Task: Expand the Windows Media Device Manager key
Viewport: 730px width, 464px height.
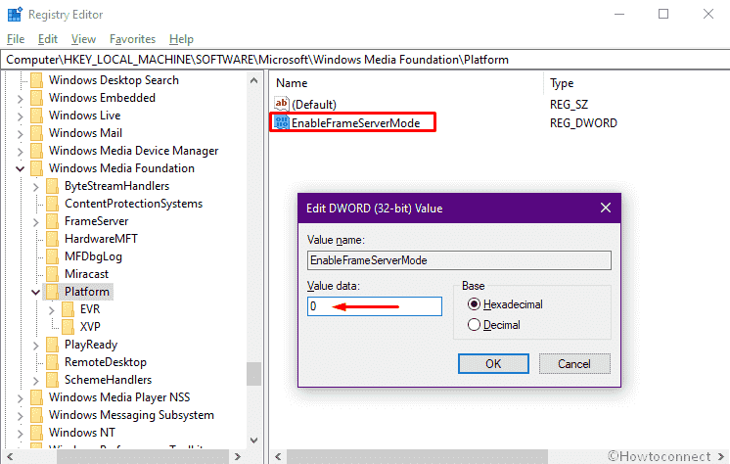Action: tap(20, 152)
